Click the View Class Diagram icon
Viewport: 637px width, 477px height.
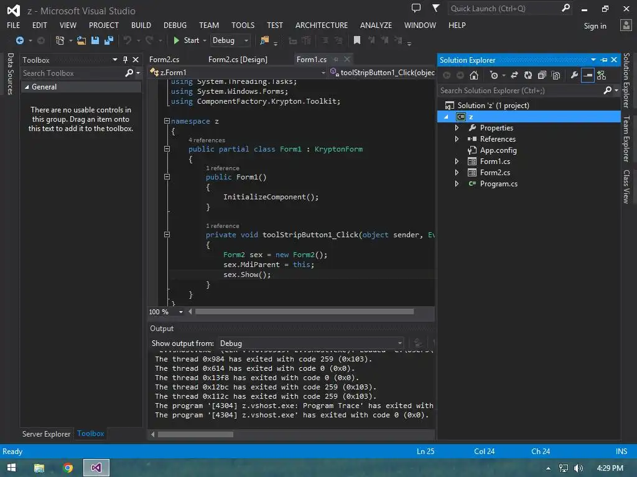pos(602,75)
